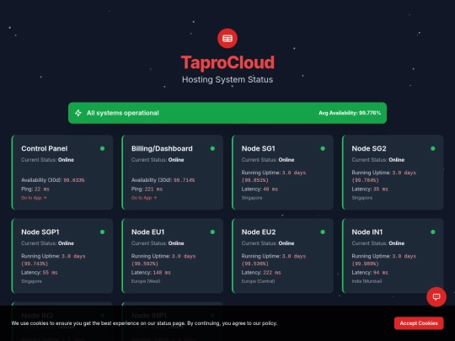Click the green status dot on Node SG1

(323, 148)
